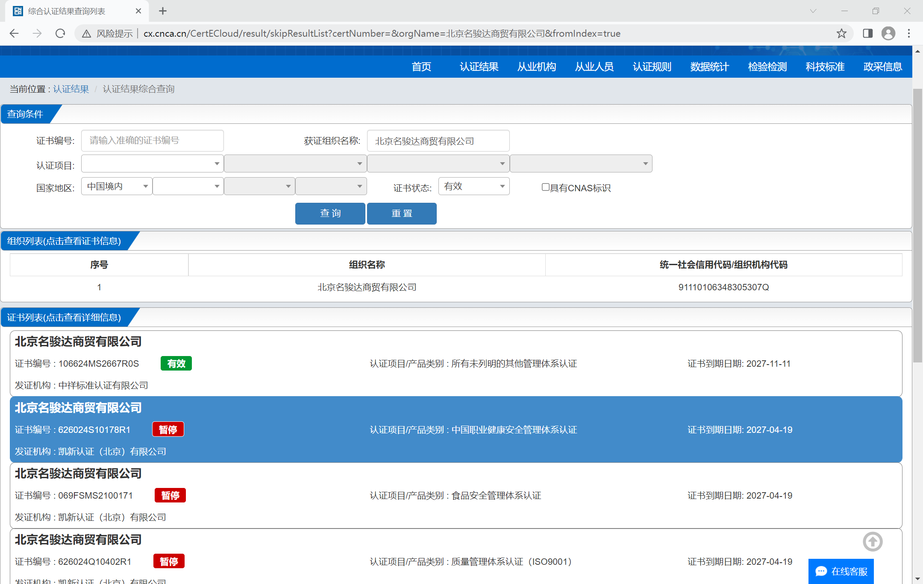Open the 从业人员 navigation menu
The width and height of the screenshot is (923, 584).
pos(594,67)
